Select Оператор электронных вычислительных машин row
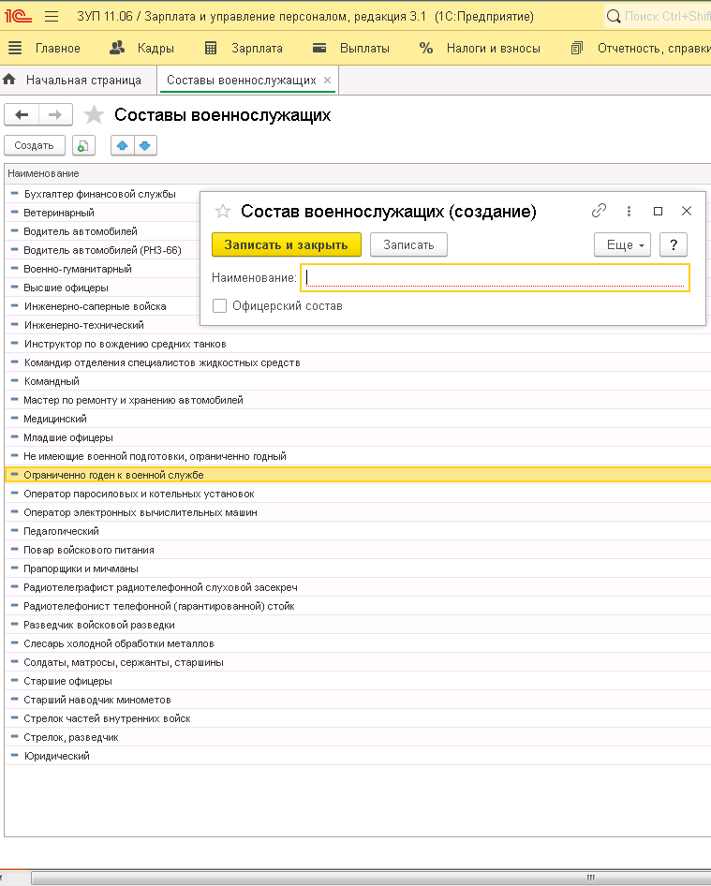This screenshot has width=711, height=886. pyautogui.click(x=356, y=512)
